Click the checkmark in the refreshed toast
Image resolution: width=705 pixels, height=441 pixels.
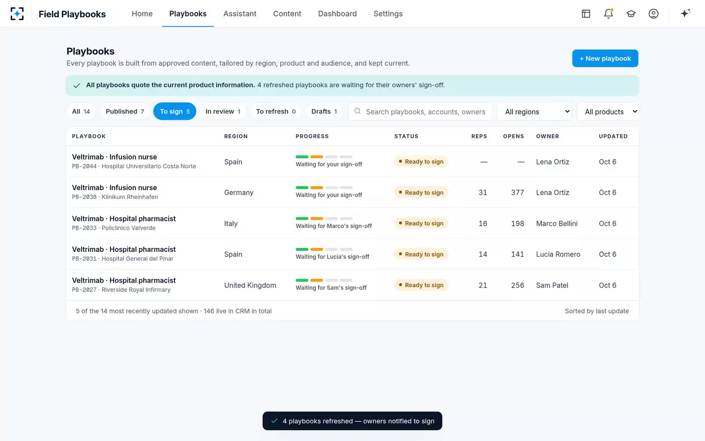(274, 421)
